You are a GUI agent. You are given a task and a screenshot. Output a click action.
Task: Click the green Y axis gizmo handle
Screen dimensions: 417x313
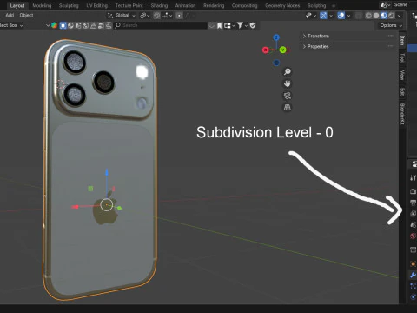(x=283, y=50)
